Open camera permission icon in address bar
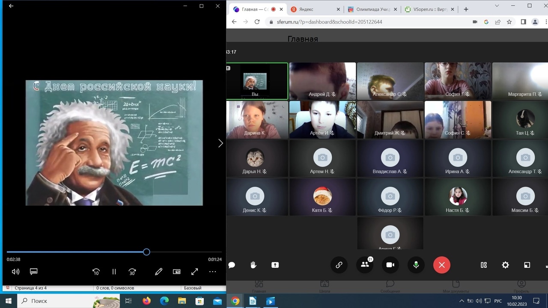The image size is (548, 308). tap(475, 22)
